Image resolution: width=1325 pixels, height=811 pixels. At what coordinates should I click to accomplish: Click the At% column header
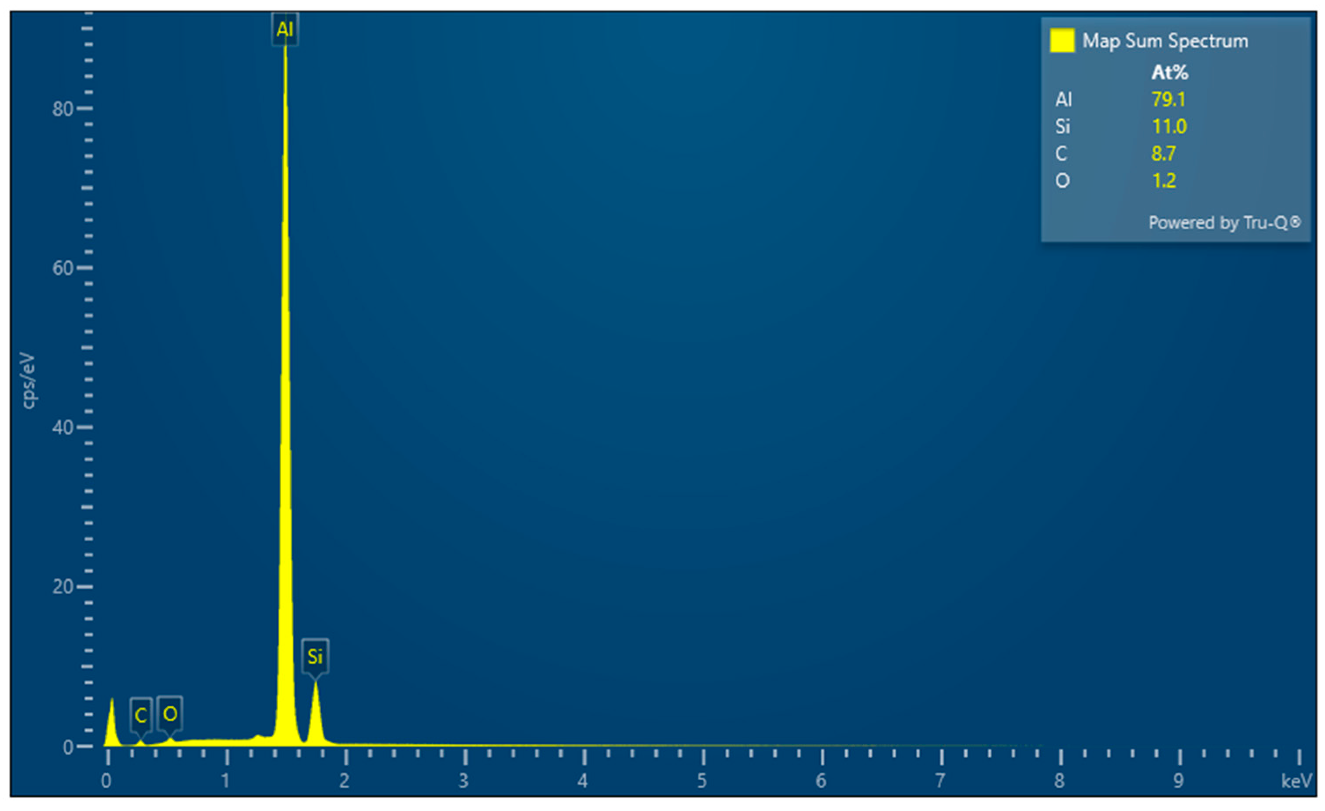[x=1169, y=72]
